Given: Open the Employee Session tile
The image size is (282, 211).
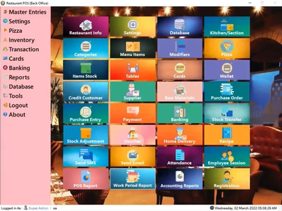Looking at the screenshot, I should (227, 157).
